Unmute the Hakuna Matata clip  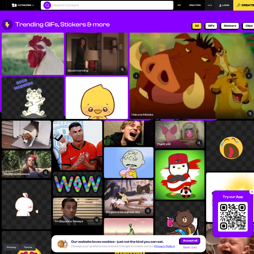(250, 113)
